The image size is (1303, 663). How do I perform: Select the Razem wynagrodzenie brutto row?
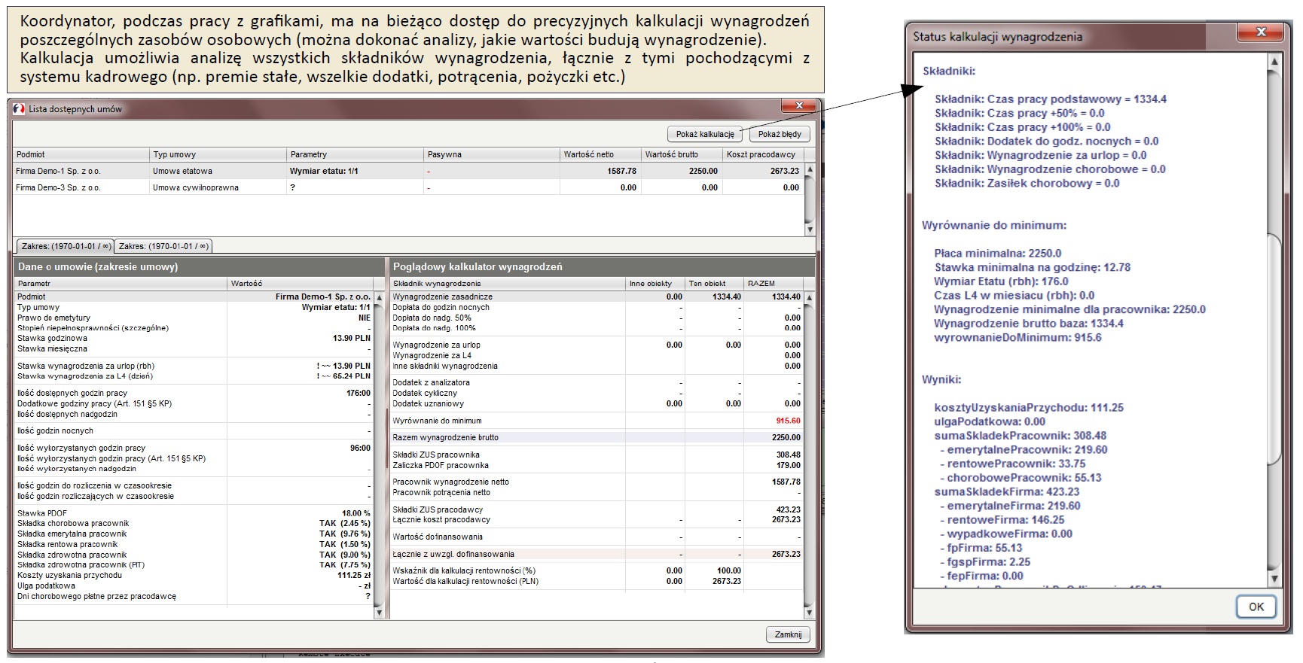(597, 437)
